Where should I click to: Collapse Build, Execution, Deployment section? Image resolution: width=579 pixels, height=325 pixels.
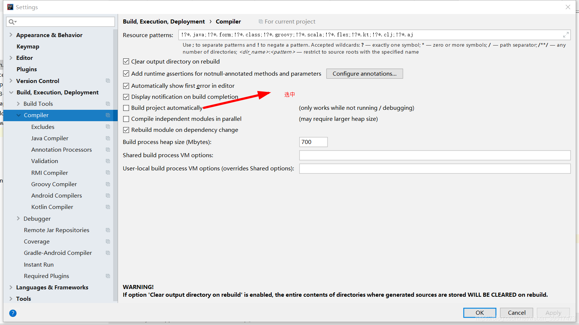11,93
